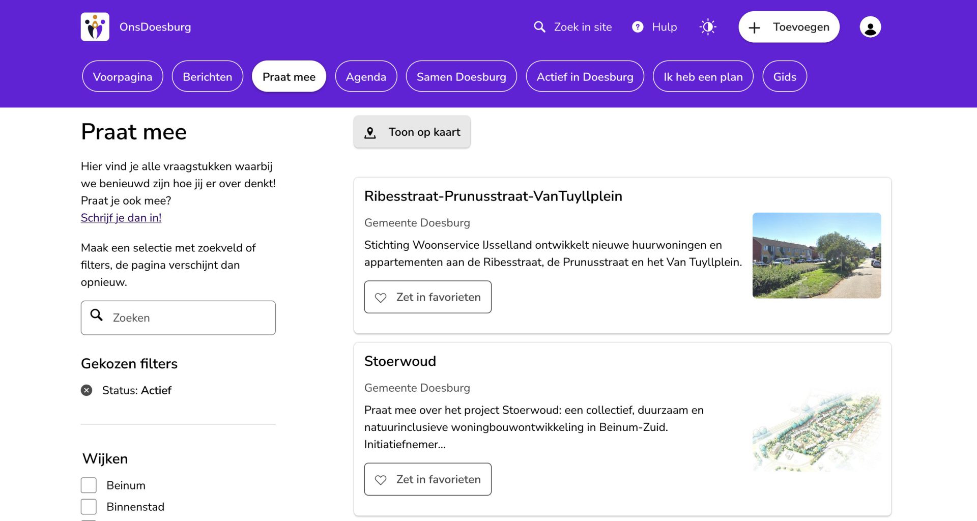Remove the Status: Actief filter

coord(87,390)
